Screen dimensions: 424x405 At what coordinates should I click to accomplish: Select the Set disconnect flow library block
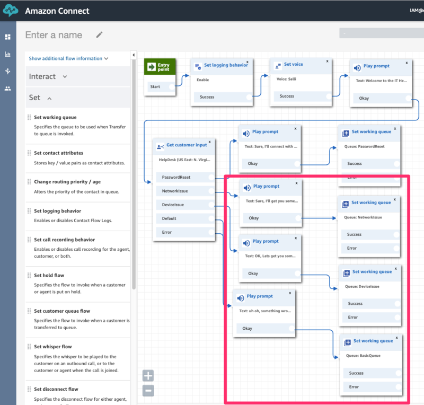[78, 394]
